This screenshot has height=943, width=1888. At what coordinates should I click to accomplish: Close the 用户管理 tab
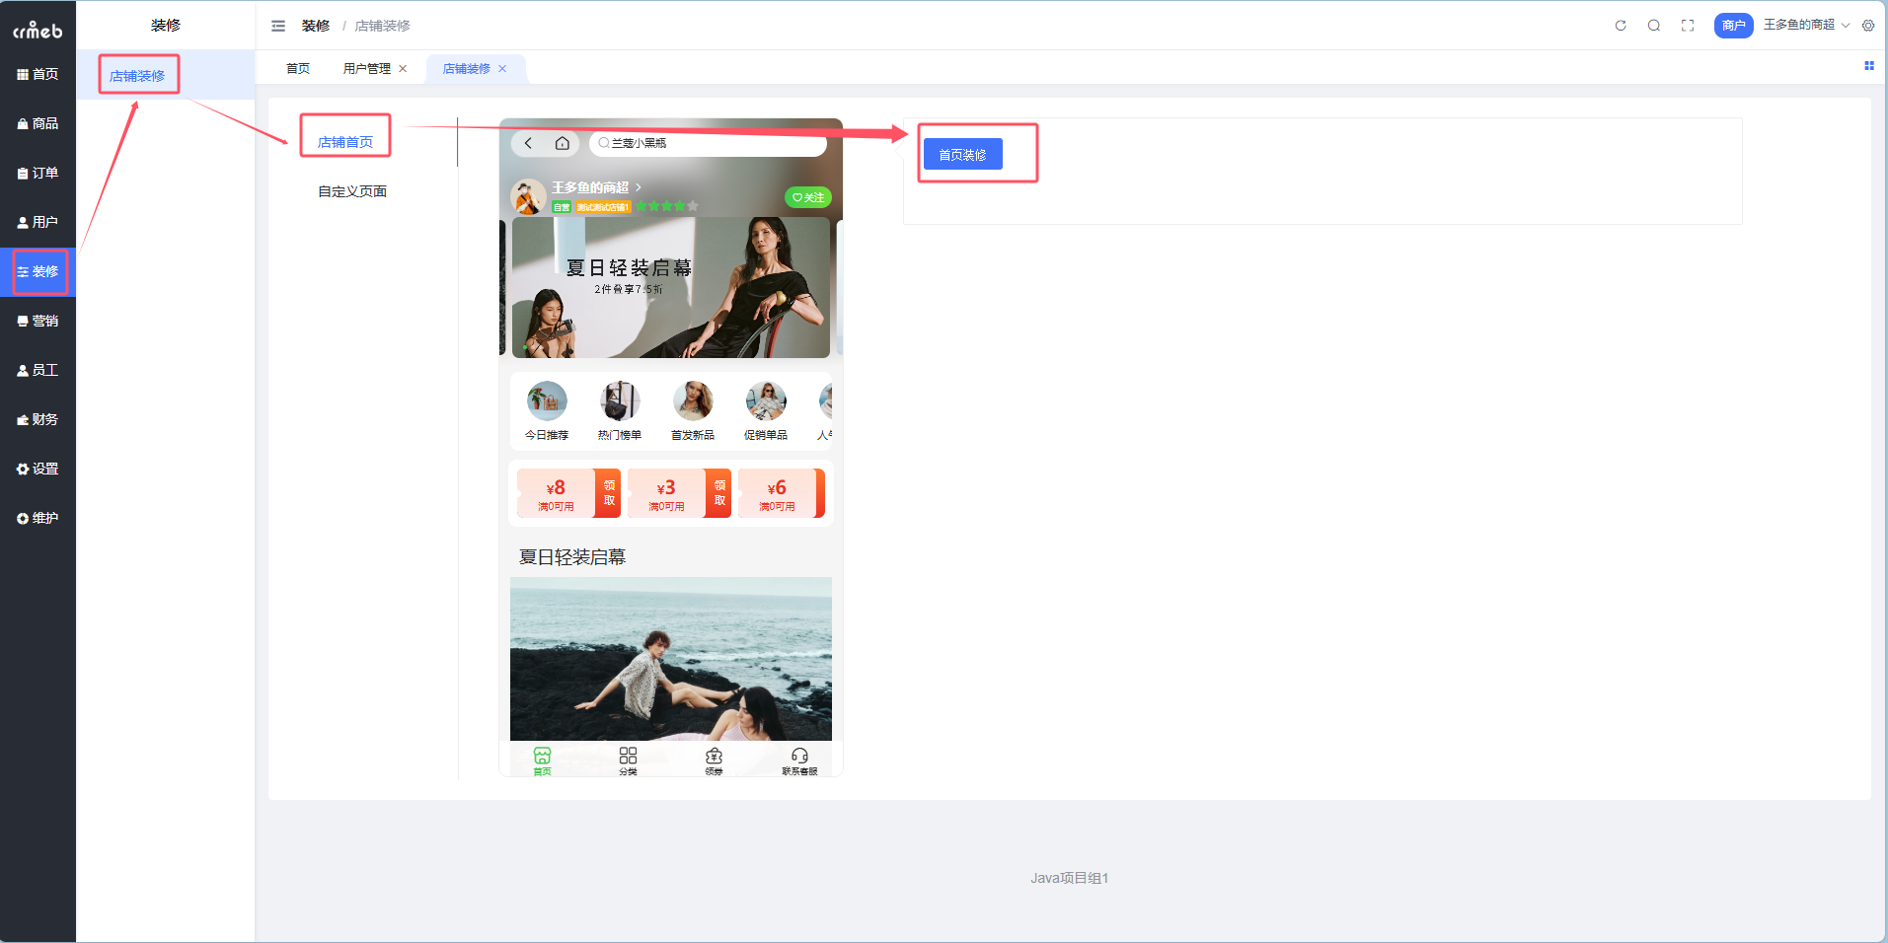403,69
